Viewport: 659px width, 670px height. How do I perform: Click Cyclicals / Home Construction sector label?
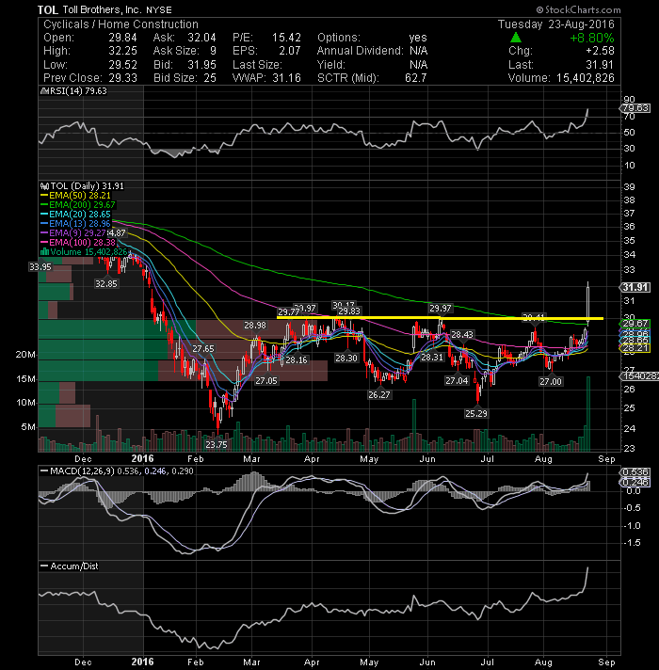pyautogui.click(x=121, y=24)
